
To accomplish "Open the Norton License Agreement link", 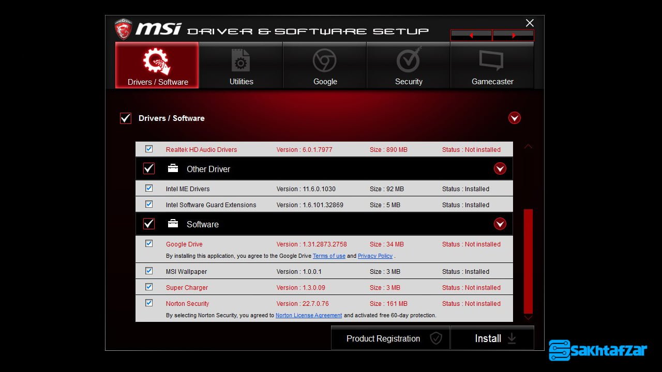I will pos(309,315).
